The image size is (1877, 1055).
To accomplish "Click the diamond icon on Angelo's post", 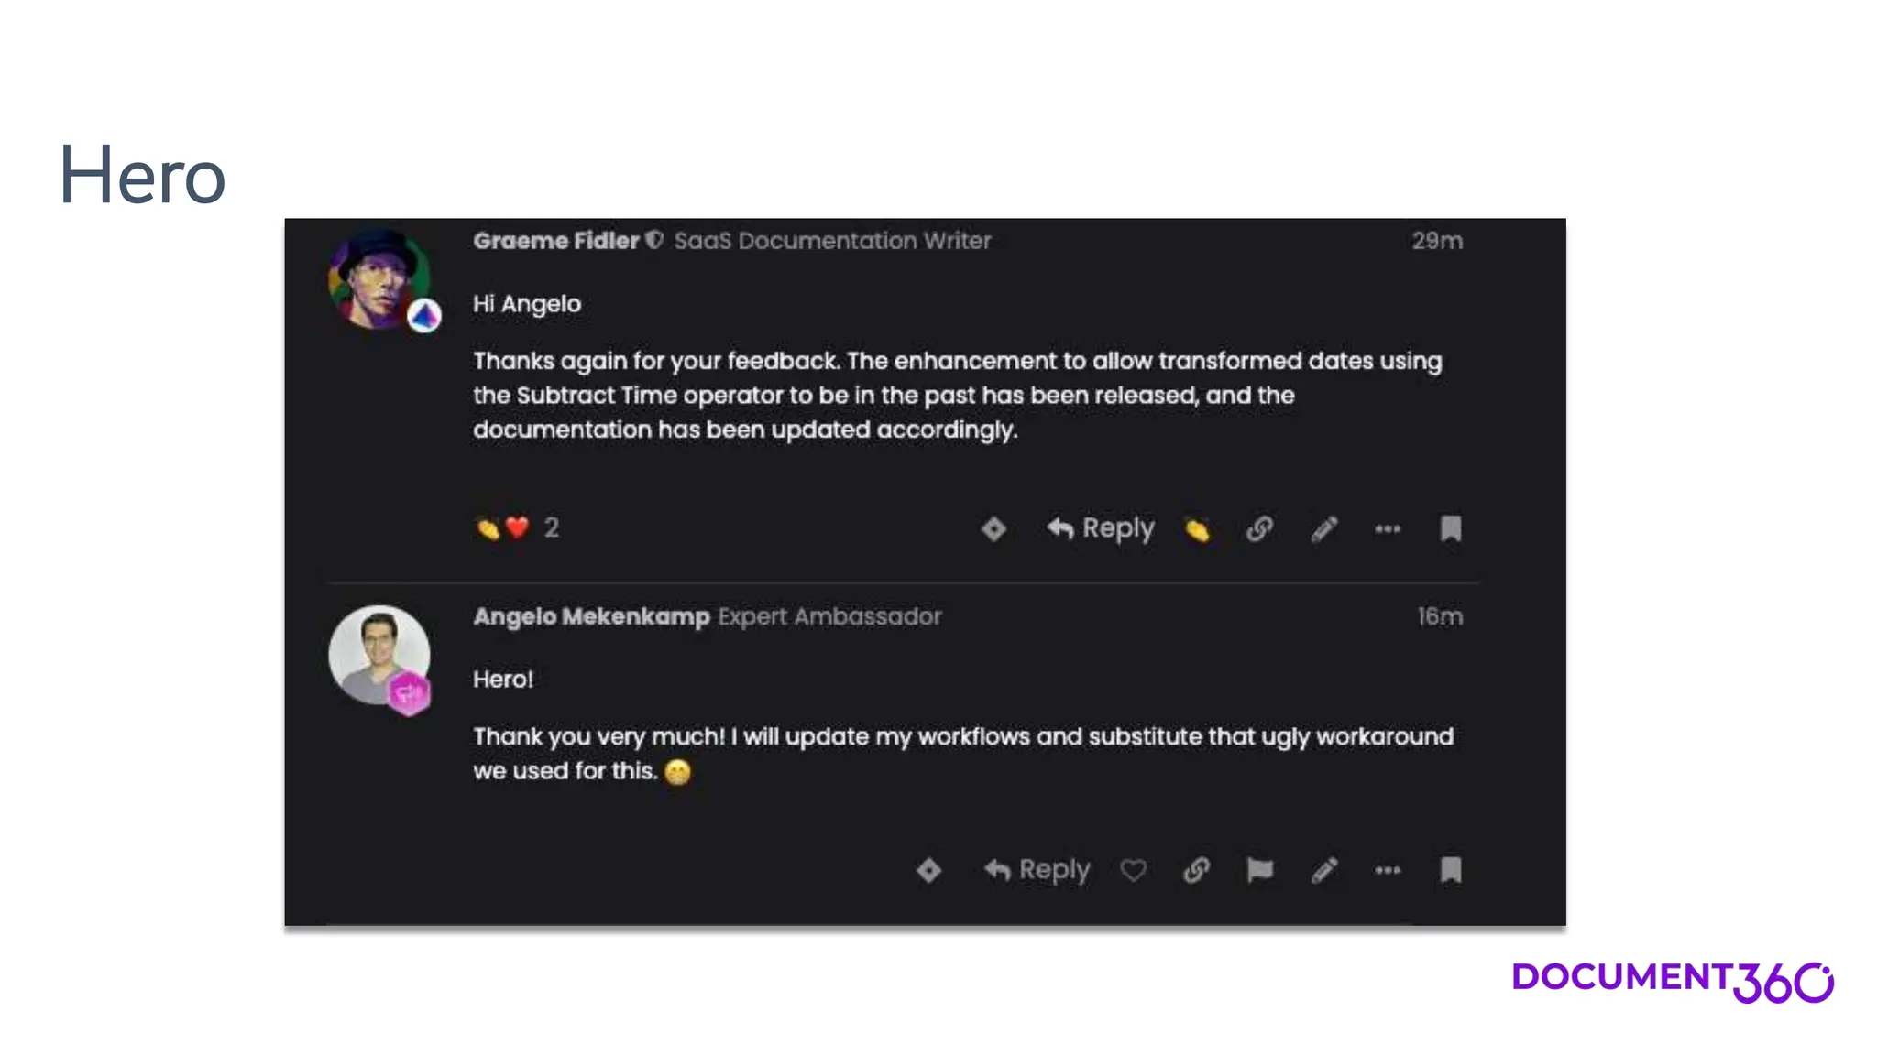I will [x=928, y=870].
